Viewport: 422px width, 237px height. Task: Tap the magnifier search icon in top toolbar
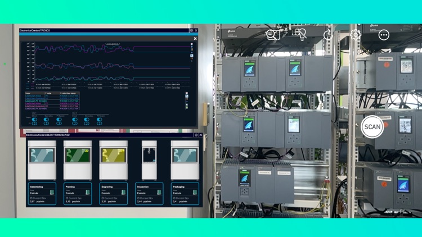pyautogui.click(x=273, y=35)
